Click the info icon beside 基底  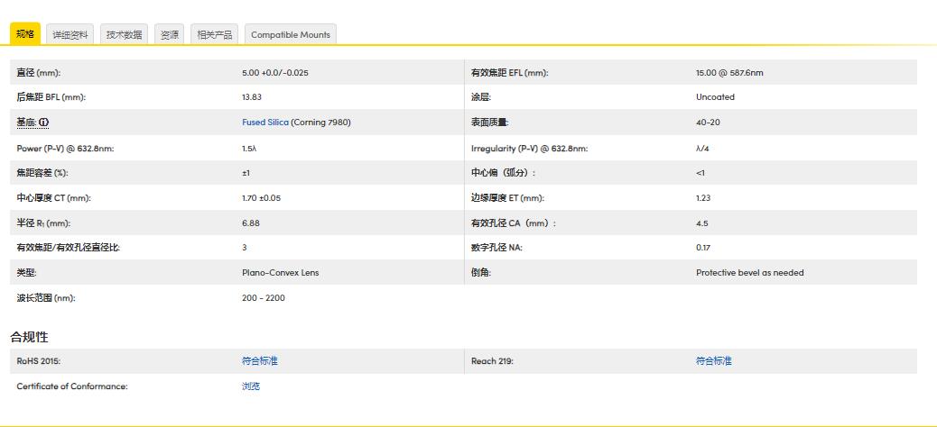pyautogui.click(x=44, y=123)
